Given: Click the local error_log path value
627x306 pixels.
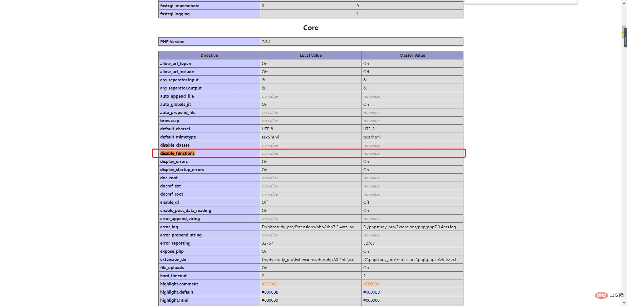Looking at the screenshot, I should click(308, 227).
